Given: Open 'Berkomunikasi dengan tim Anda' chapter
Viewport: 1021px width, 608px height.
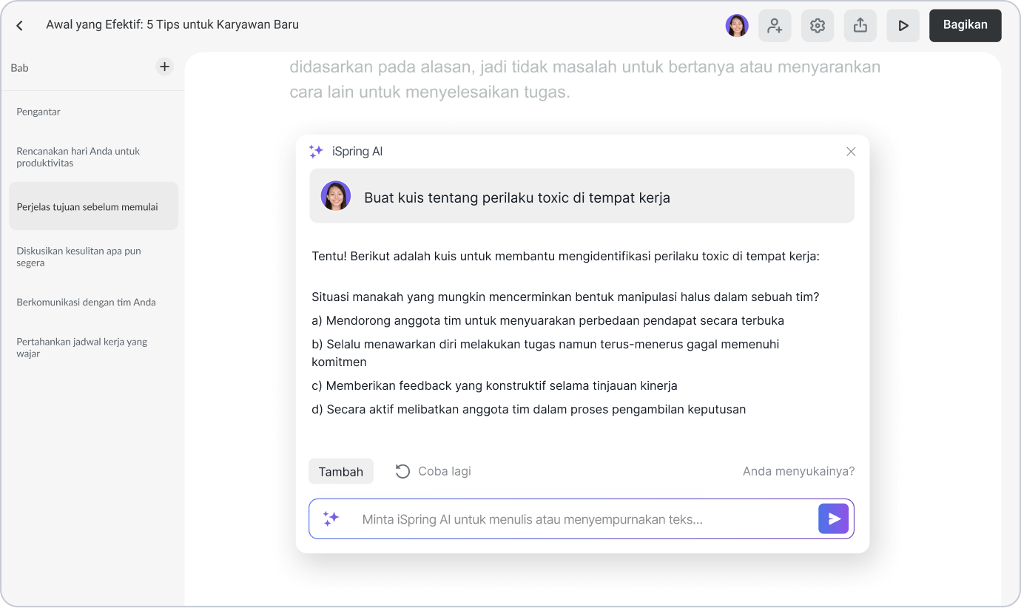Looking at the screenshot, I should (x=86, y=302).
